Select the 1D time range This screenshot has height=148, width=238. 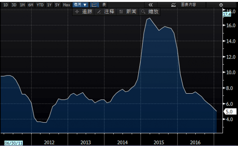tap(6, 5)
